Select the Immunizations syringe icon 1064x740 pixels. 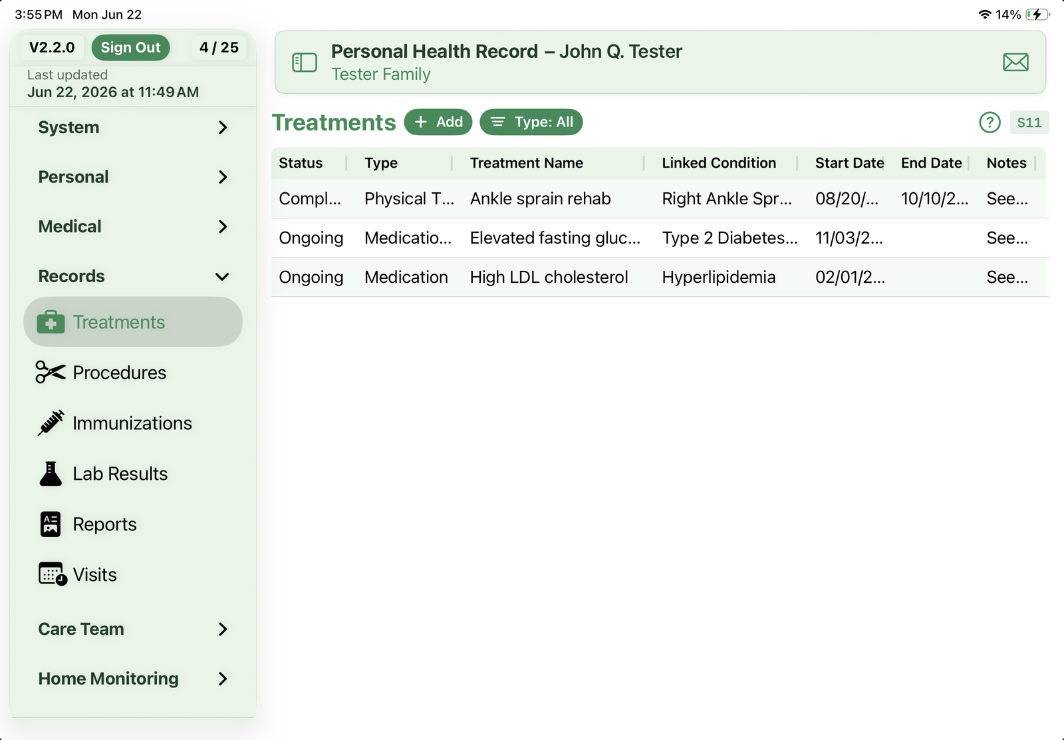51,423
